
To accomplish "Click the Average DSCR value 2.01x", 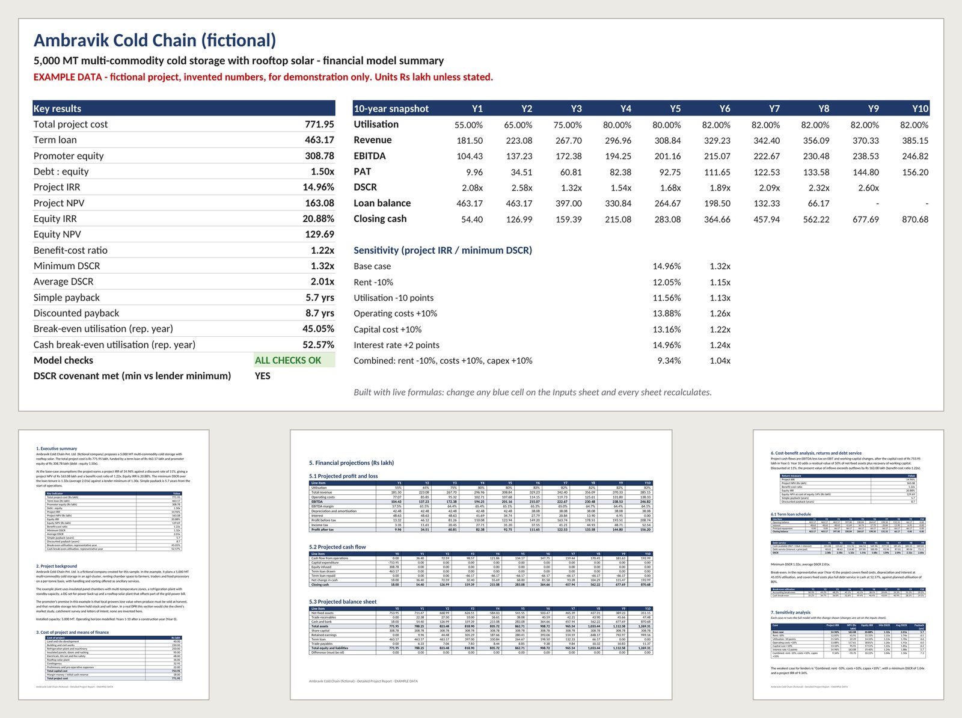I will (322, 281).
